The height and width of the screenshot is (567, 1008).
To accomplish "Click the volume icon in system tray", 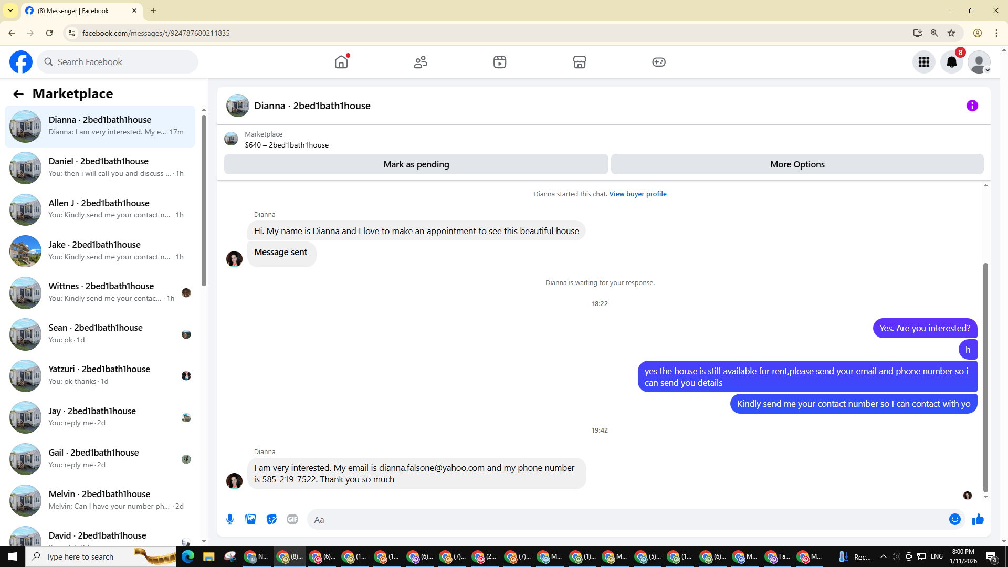I will [x=896, y=556].
